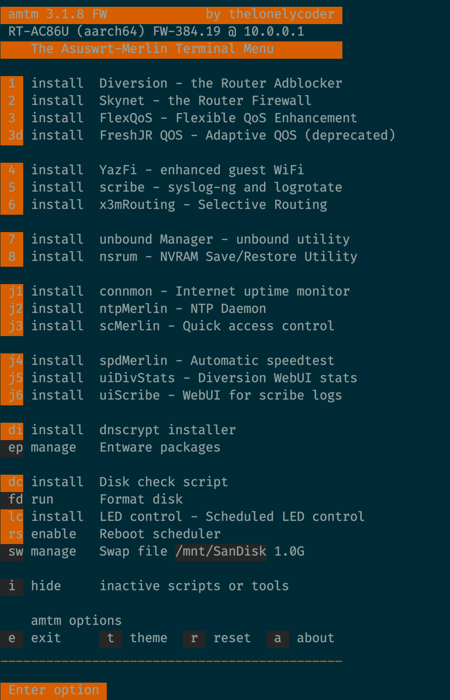The width and height of the screenshot is (450, 700).
Task: Hide inactive scripts or tools
Action: tap(11, 585)
